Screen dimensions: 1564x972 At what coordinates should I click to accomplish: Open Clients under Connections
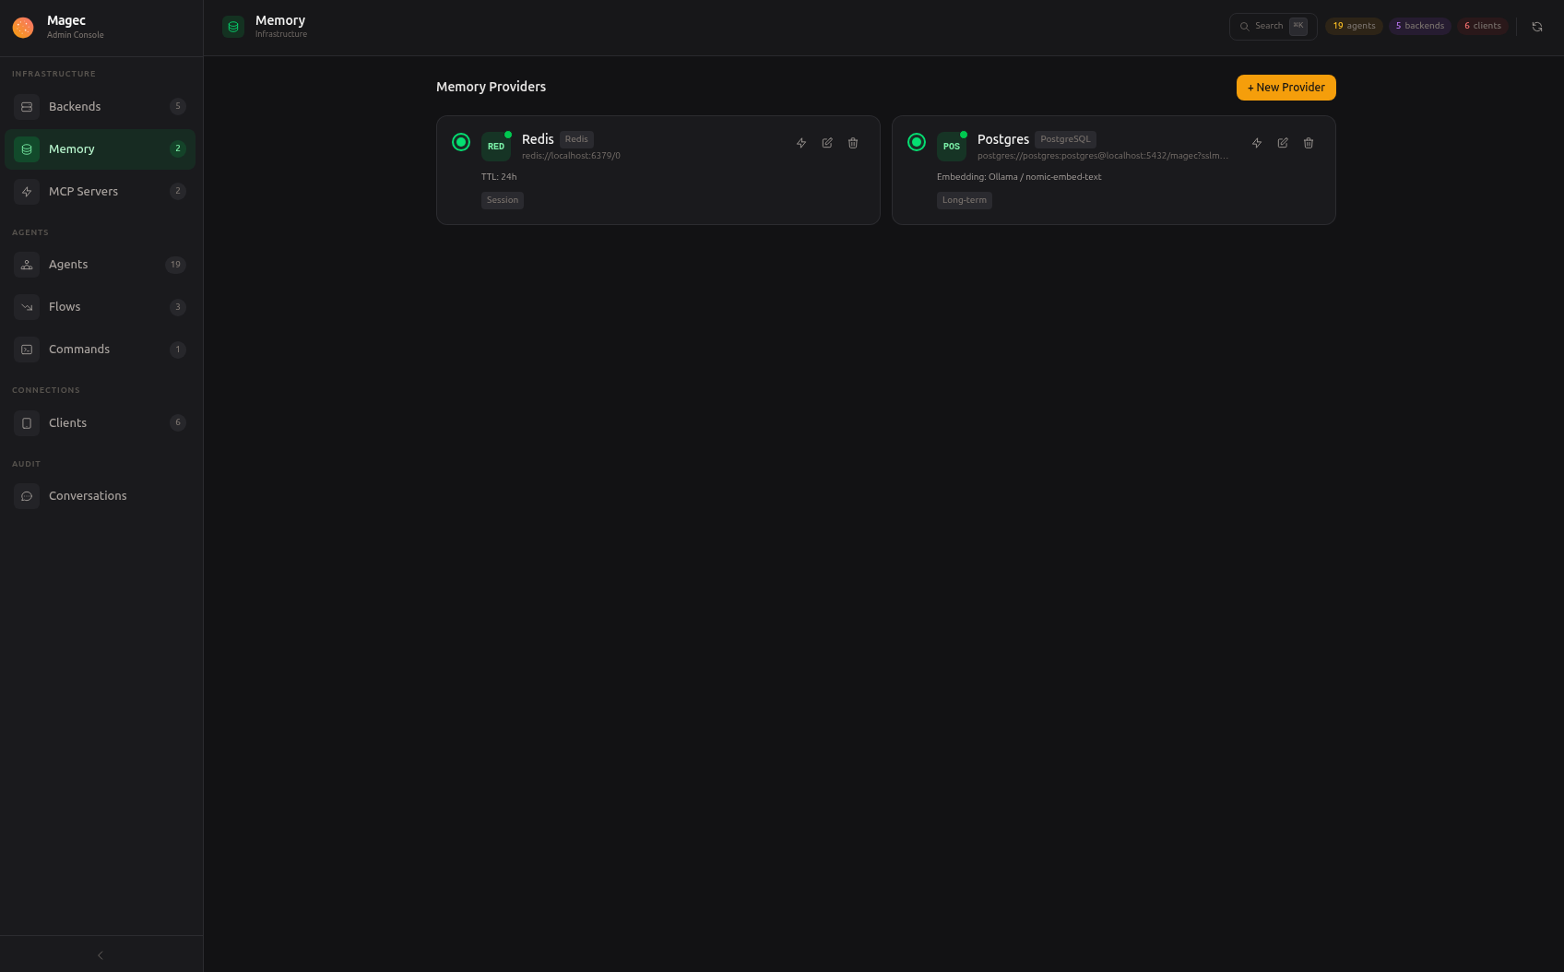pyautogui.click(x=67, y=422)
